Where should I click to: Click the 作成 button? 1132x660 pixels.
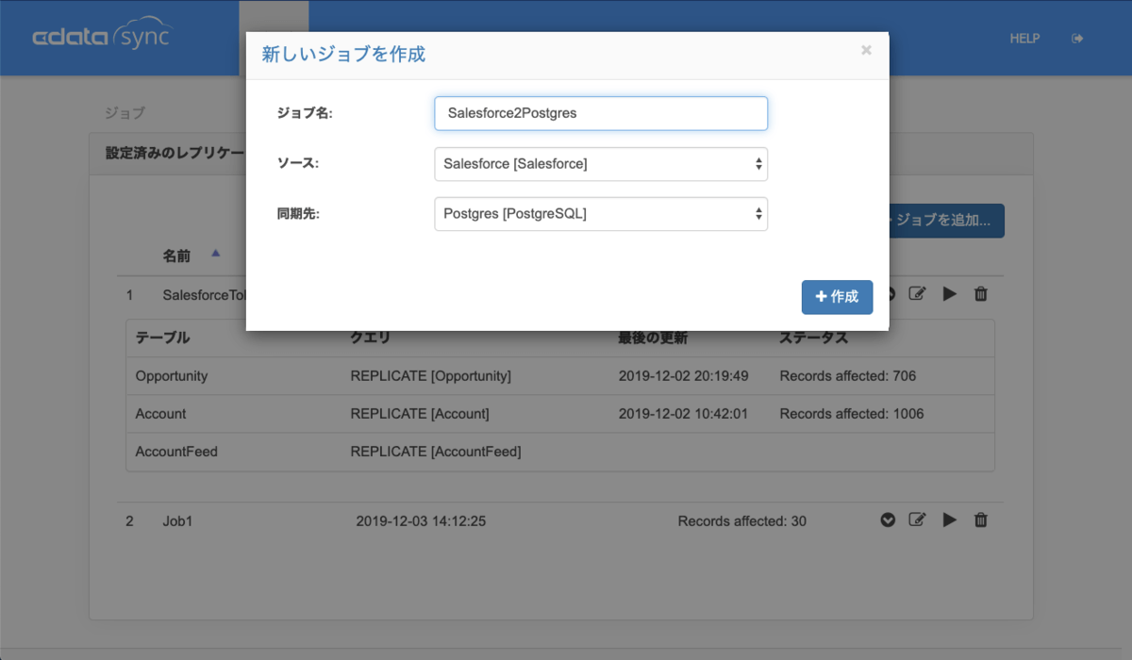click(x=837, y=297)
